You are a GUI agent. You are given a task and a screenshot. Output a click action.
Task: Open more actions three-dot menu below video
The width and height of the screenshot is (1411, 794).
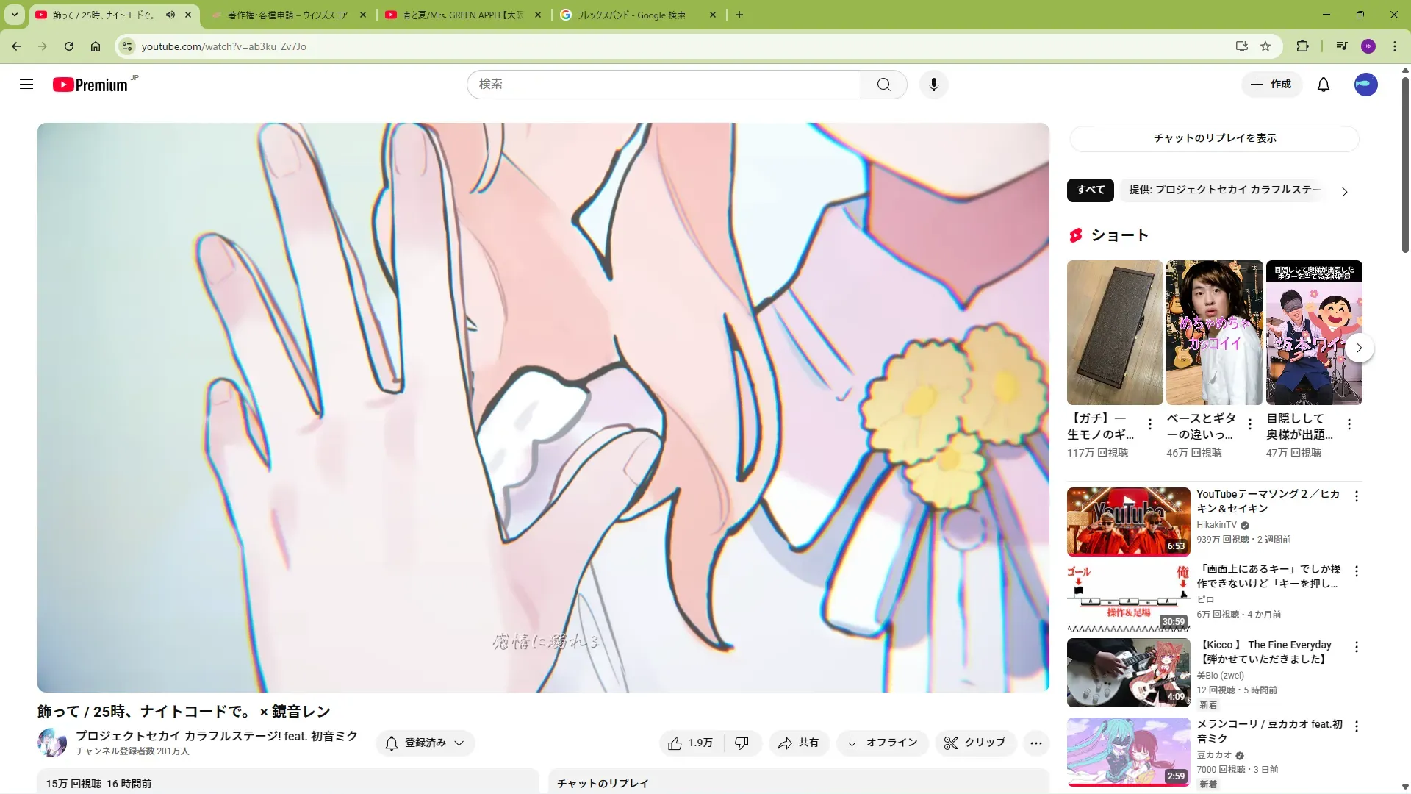(1035, 743)
